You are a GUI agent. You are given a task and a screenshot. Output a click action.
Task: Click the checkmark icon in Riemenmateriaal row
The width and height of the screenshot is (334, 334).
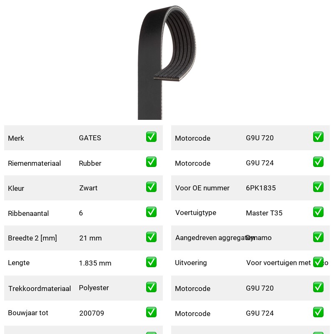151,162
